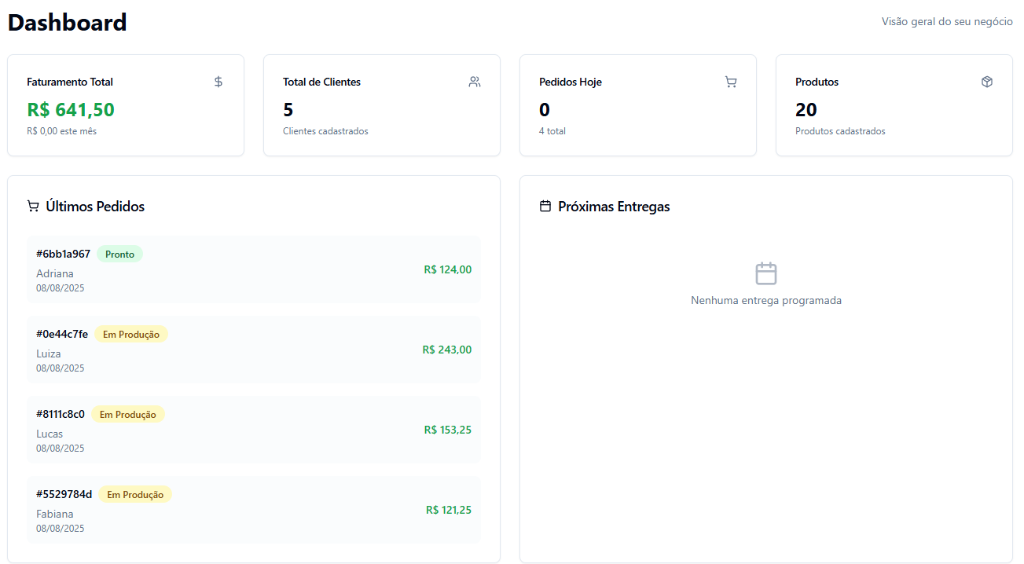The height and width of the screenshot is (564, 1024).
Task: Click the Dashboard page title
Action: [x=68, y=23]
